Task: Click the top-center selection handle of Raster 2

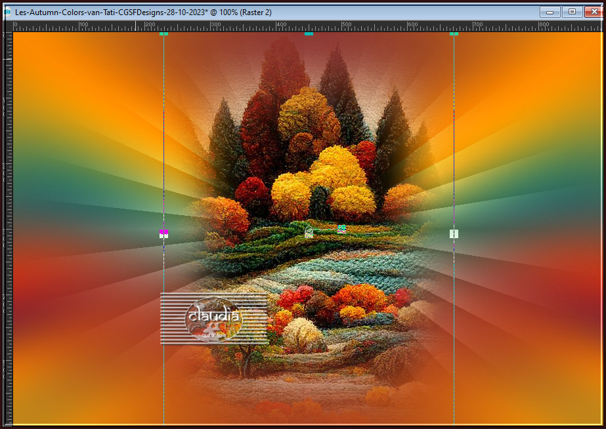Action: (309, 34)
